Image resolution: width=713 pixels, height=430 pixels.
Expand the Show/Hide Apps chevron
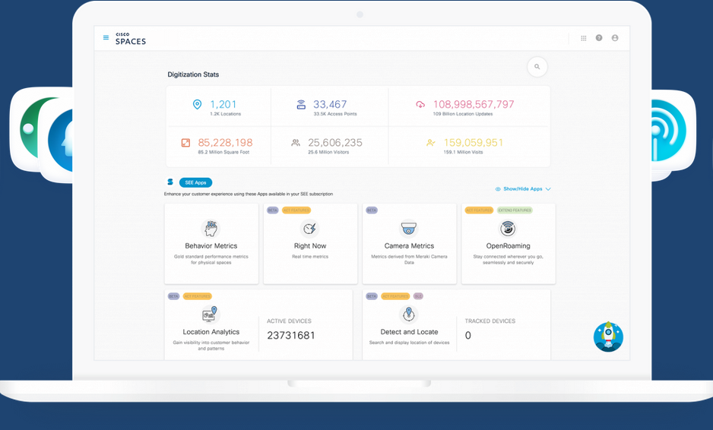[548, 189]
